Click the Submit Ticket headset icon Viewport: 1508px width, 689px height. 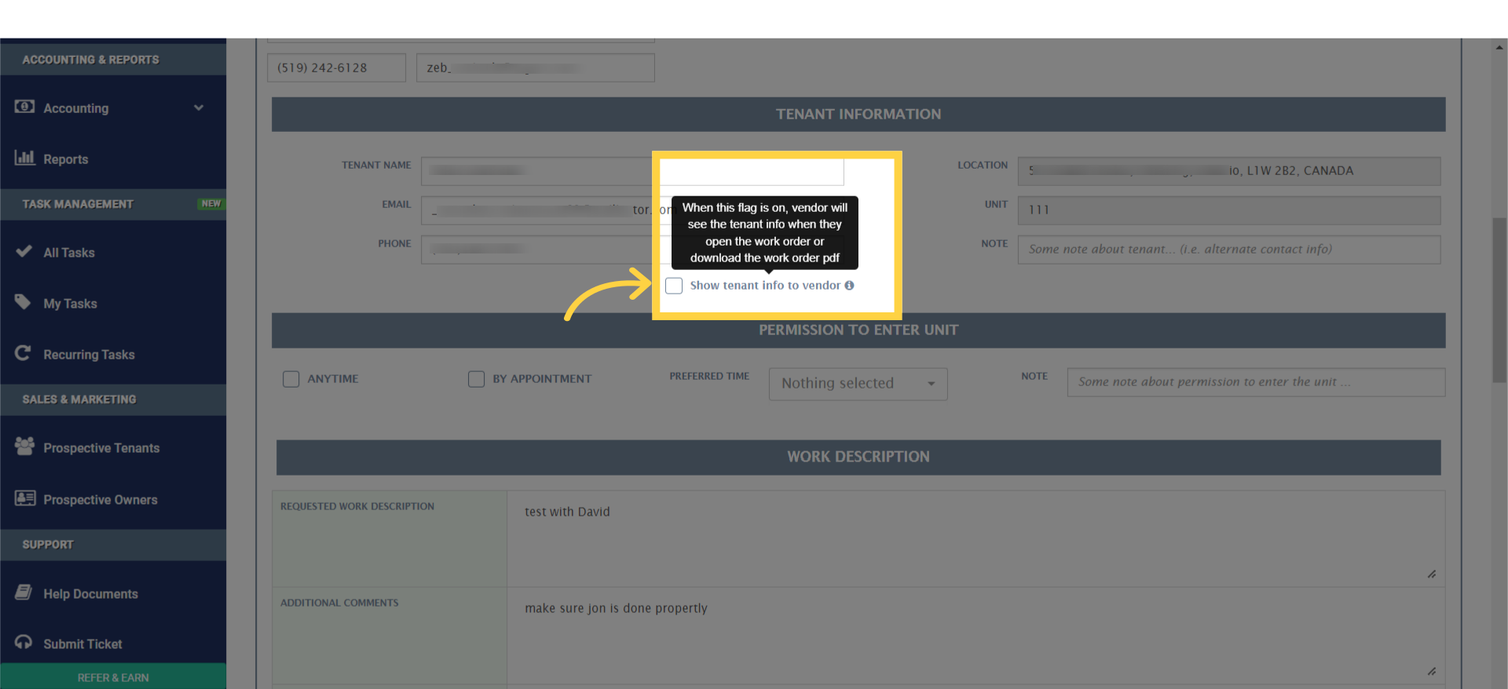tap(24, 643)
